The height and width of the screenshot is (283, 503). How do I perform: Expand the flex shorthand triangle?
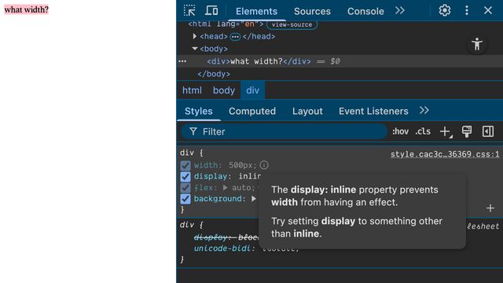[x=226, y=188]
